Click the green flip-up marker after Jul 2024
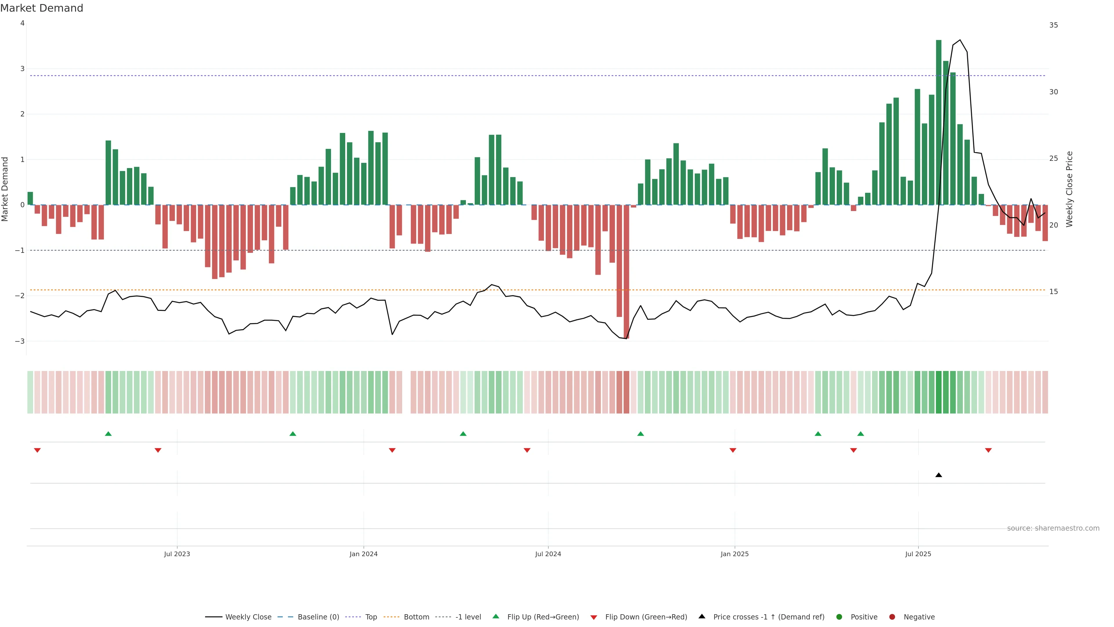 tap(641, 434)
